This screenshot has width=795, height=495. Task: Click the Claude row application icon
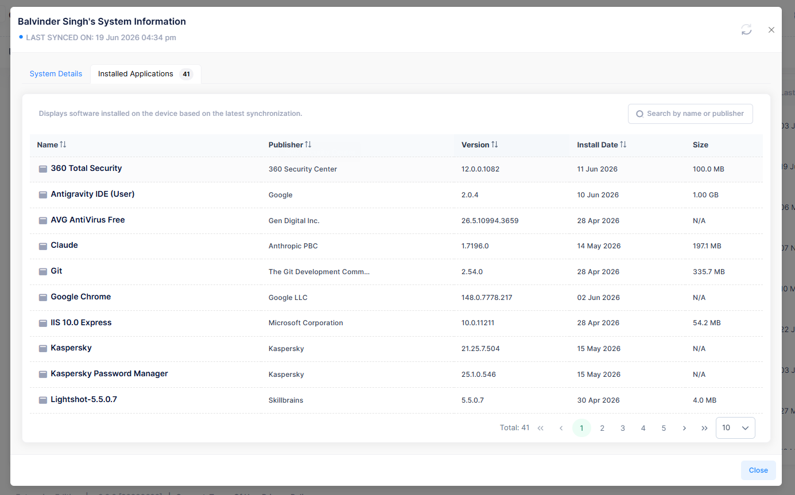click(43, 246)
